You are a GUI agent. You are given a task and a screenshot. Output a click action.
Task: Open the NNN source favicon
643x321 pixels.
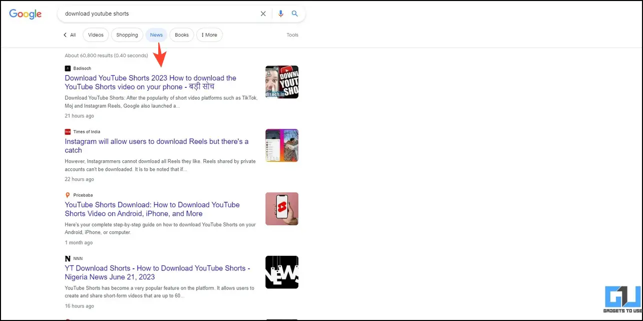(x=68, y=259)
